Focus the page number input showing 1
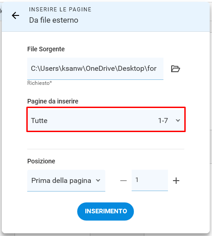Image resolution: width=212 pixels, height=236 pixels. pyautogui.click(x=150, y=180)
